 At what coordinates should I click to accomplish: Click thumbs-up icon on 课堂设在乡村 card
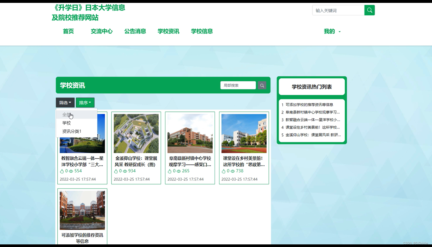pyautogui.click(x=224, y=171)
